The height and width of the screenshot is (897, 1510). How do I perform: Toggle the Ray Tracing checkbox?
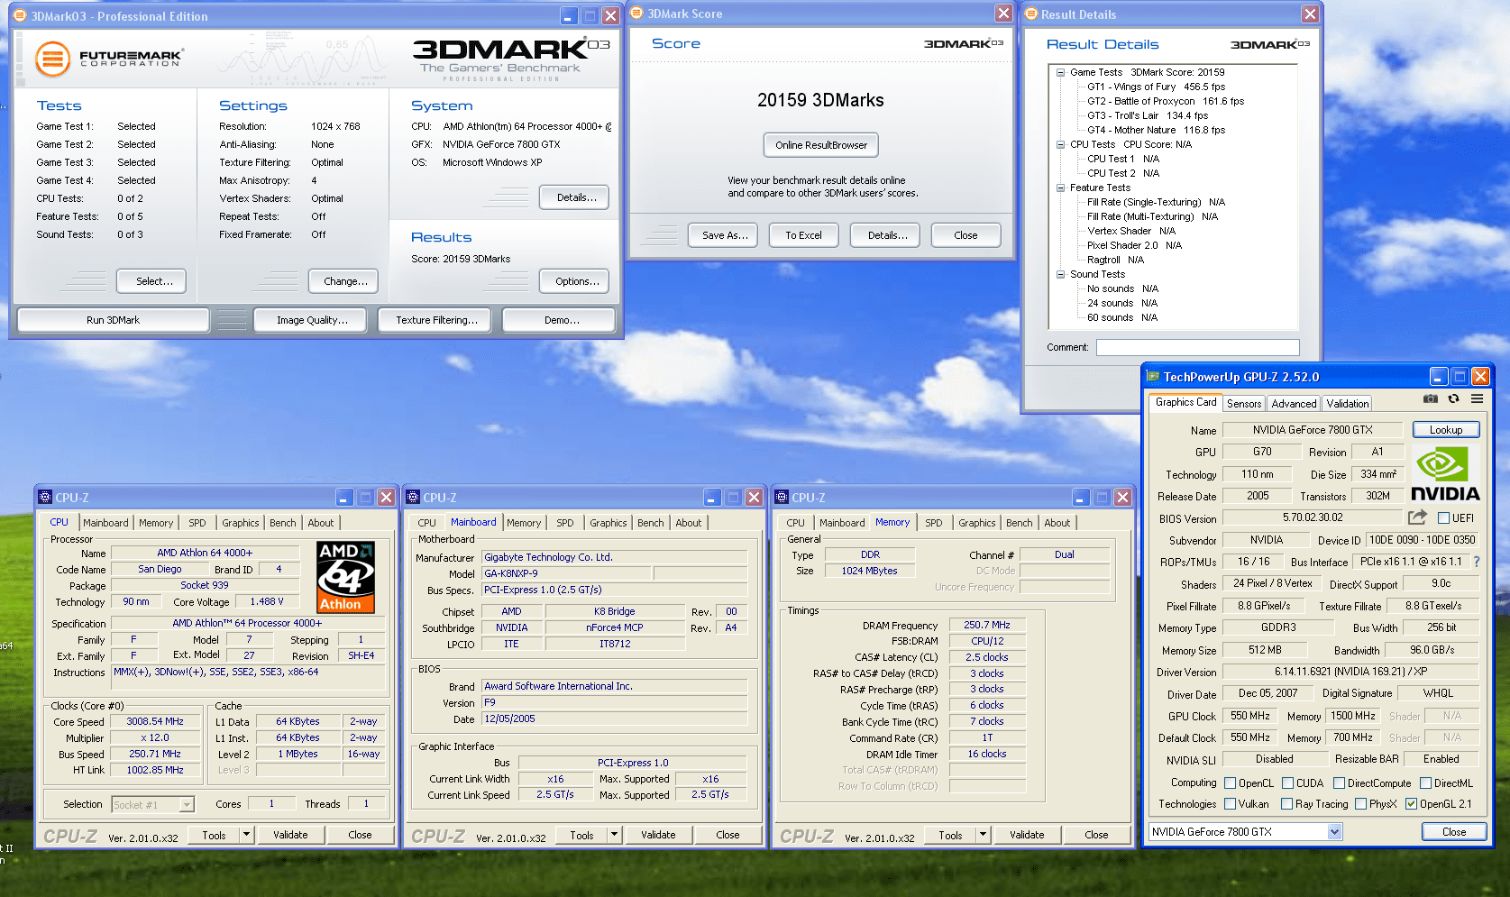coord(1286,804)
